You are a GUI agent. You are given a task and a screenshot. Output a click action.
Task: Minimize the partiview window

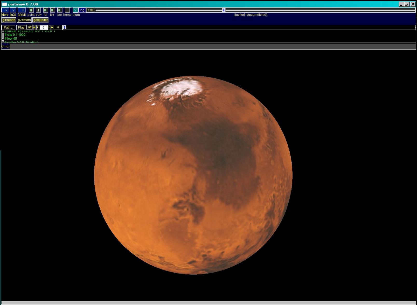(x=401, y=4)
